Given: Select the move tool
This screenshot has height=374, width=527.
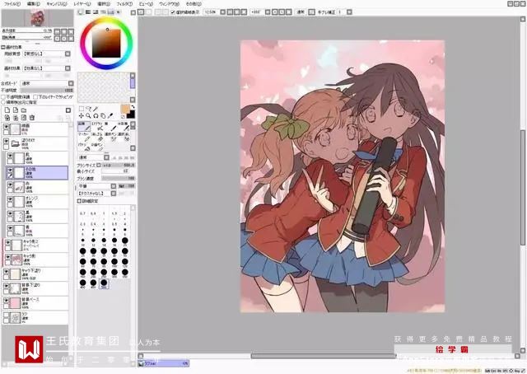Looking at the screenshot, I should tap(81, 115).
